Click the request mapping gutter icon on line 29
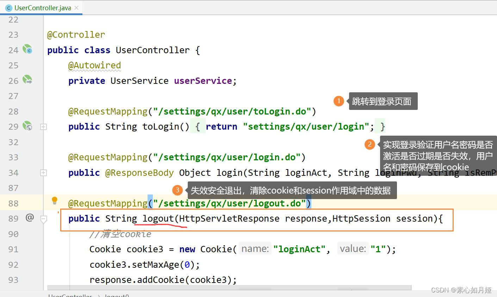 pos(27,126)
